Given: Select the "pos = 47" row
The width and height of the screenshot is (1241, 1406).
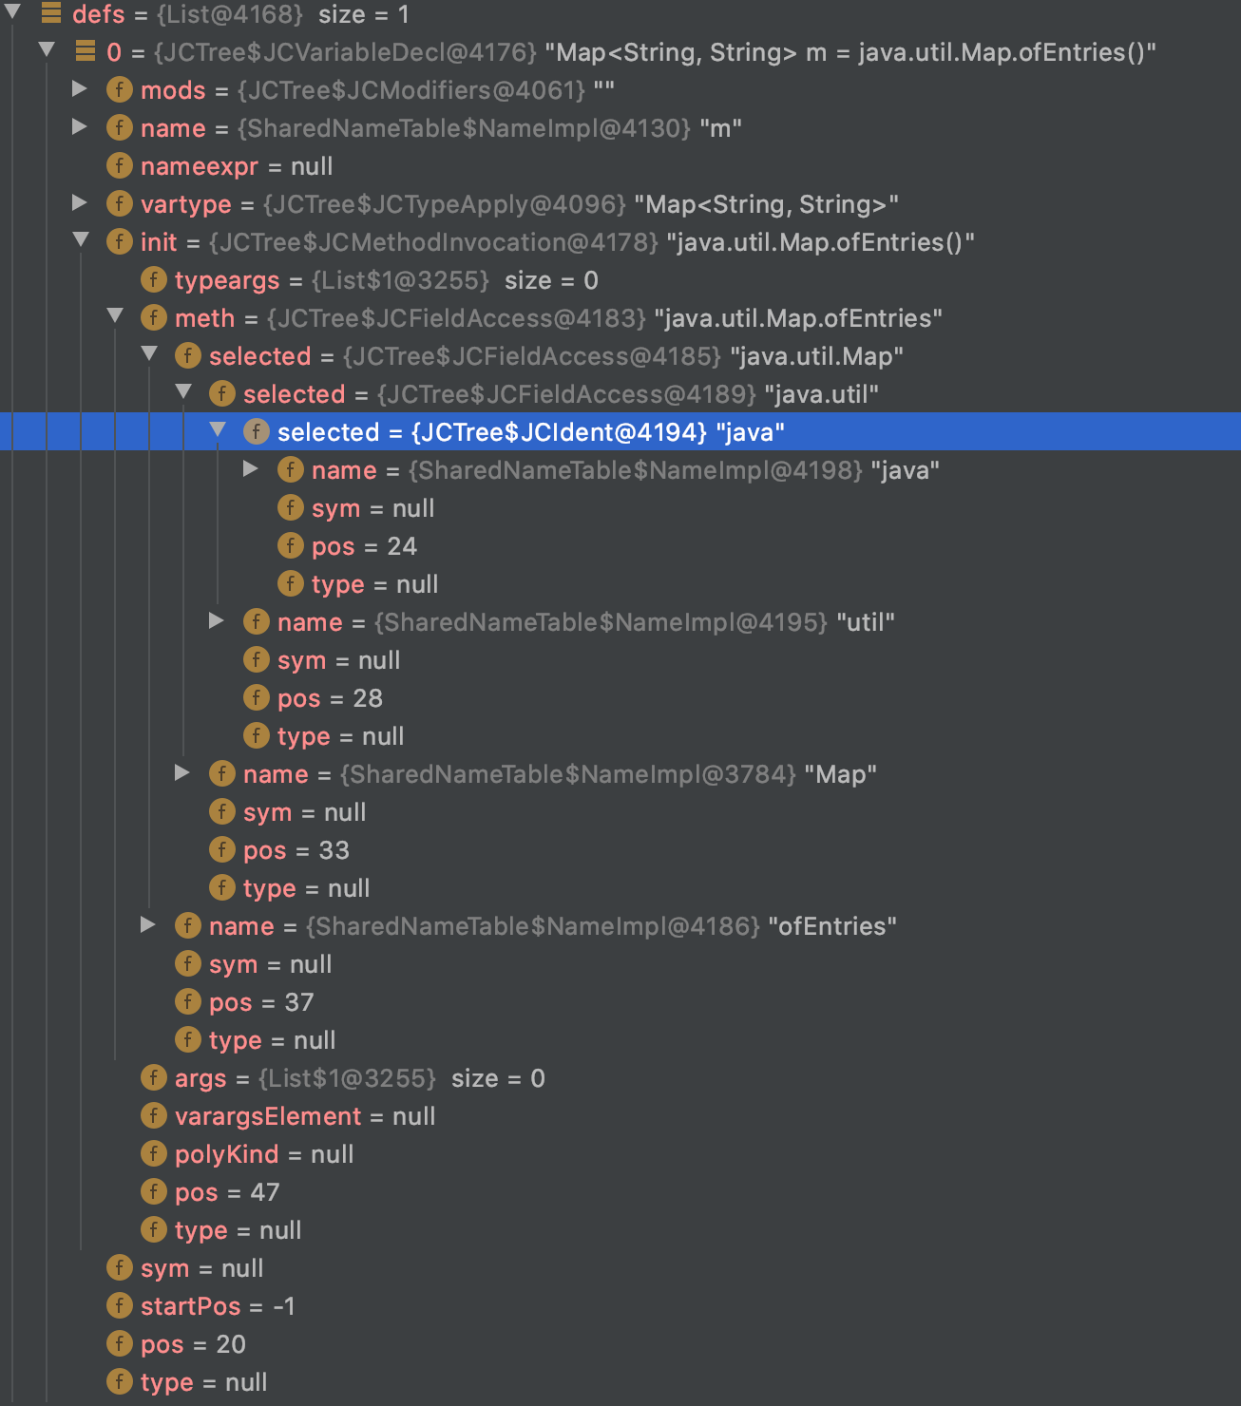Looking at the screenshot, I should click(x=620, y=1191).
